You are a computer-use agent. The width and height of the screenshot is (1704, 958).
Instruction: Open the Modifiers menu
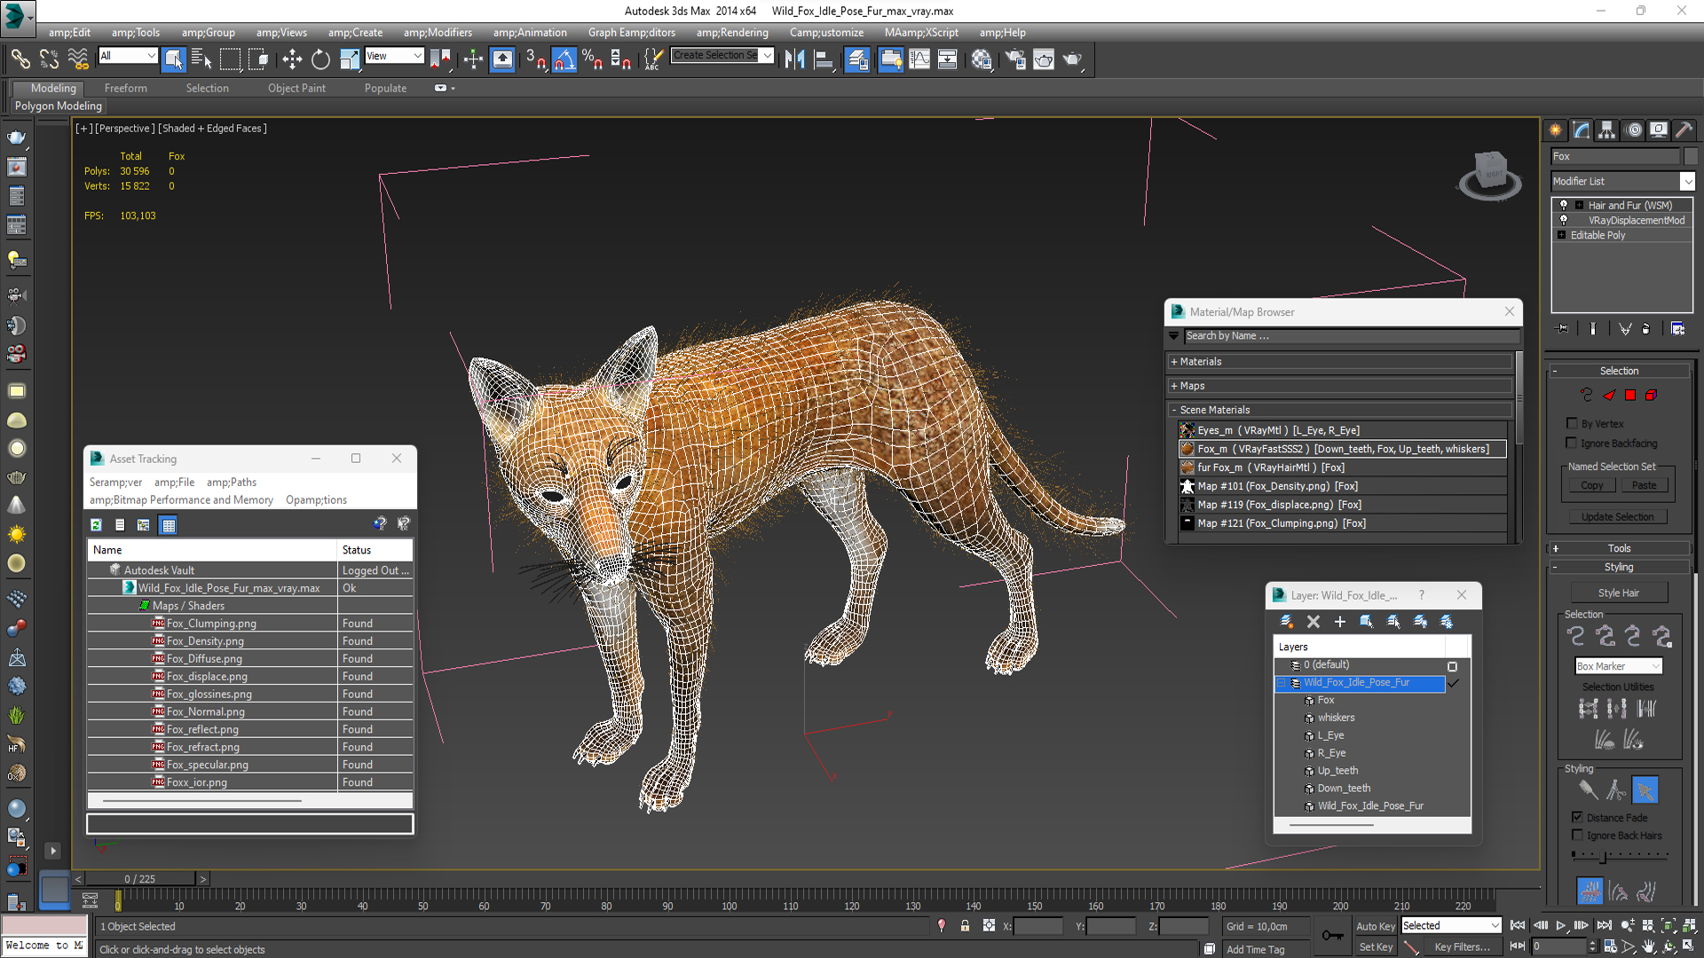pyautogui.click(x=438, y=33)
